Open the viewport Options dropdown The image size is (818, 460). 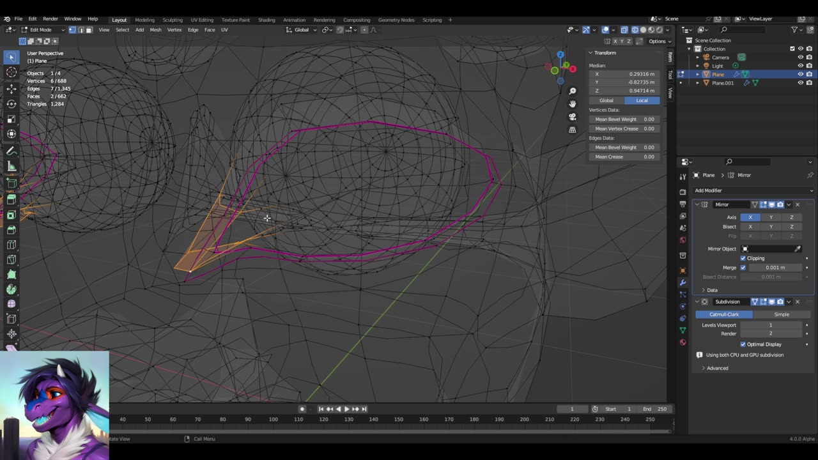pyautogui.click(x=659, y=41)
